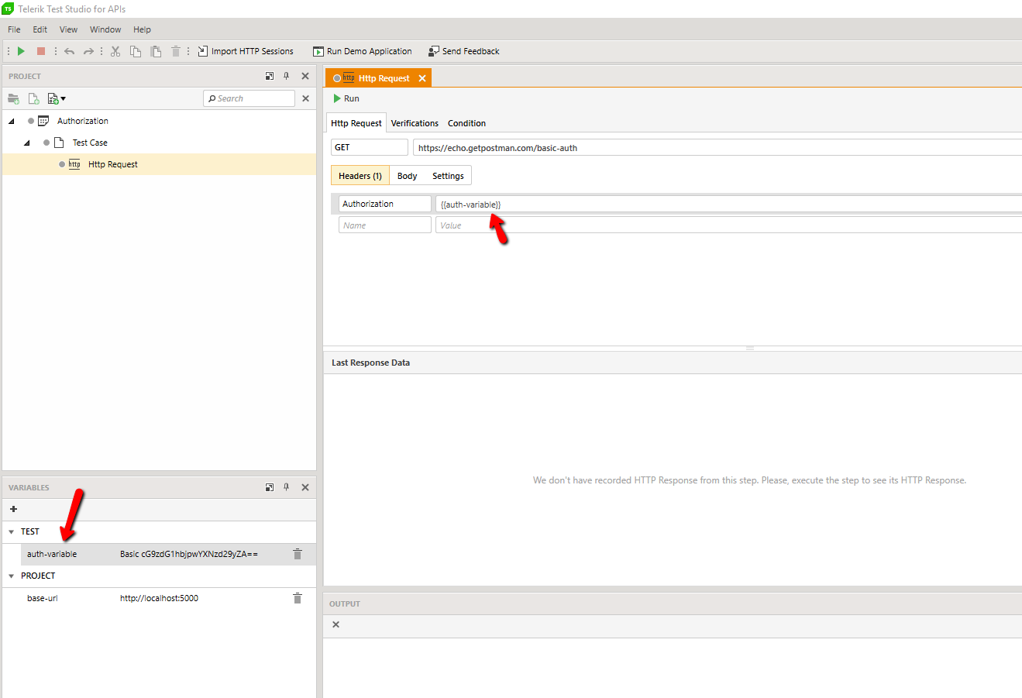Open the Edit menu

click(x=40, y=29)
